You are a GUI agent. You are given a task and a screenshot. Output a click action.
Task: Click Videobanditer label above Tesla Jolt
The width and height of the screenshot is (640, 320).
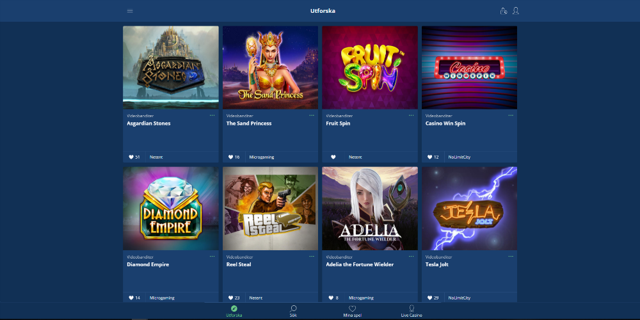439,257
